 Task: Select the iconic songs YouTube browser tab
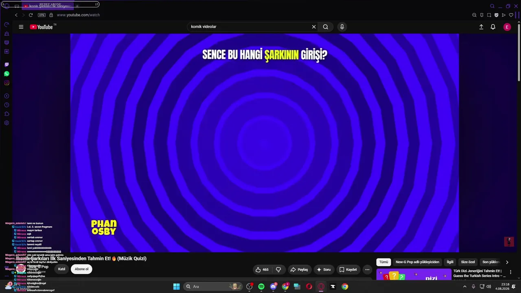[x=47, y=6]
